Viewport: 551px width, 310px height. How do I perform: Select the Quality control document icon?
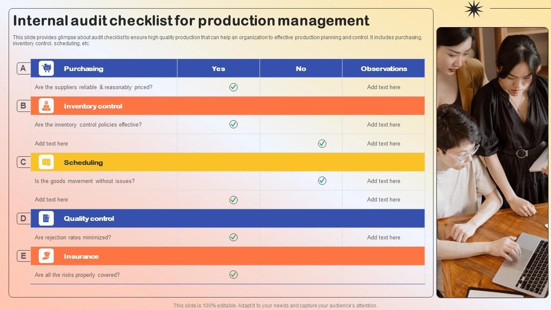click(x=46, y=218)
